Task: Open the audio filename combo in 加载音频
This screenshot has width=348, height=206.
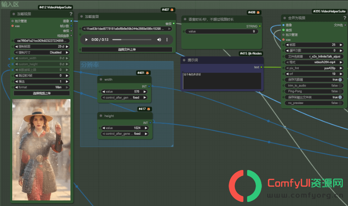Action: pos(127,29)
